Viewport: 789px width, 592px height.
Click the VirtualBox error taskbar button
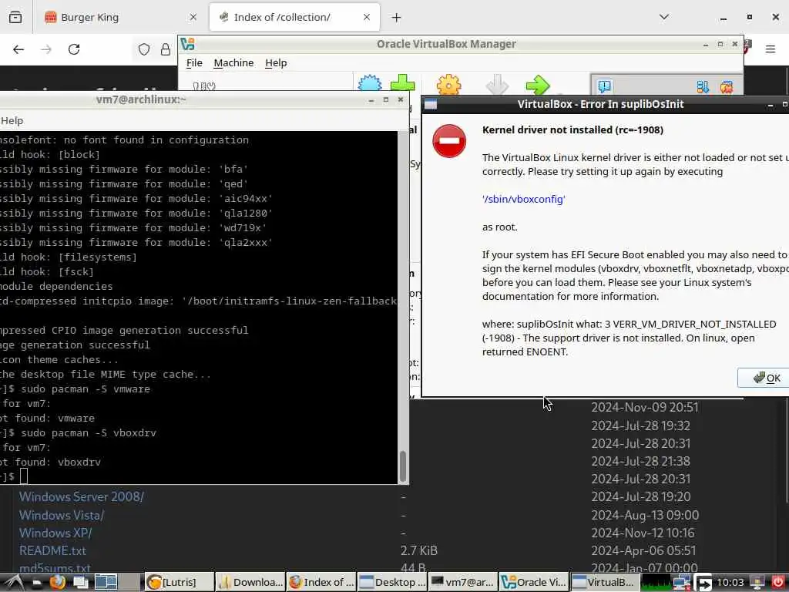click(605, 582)
